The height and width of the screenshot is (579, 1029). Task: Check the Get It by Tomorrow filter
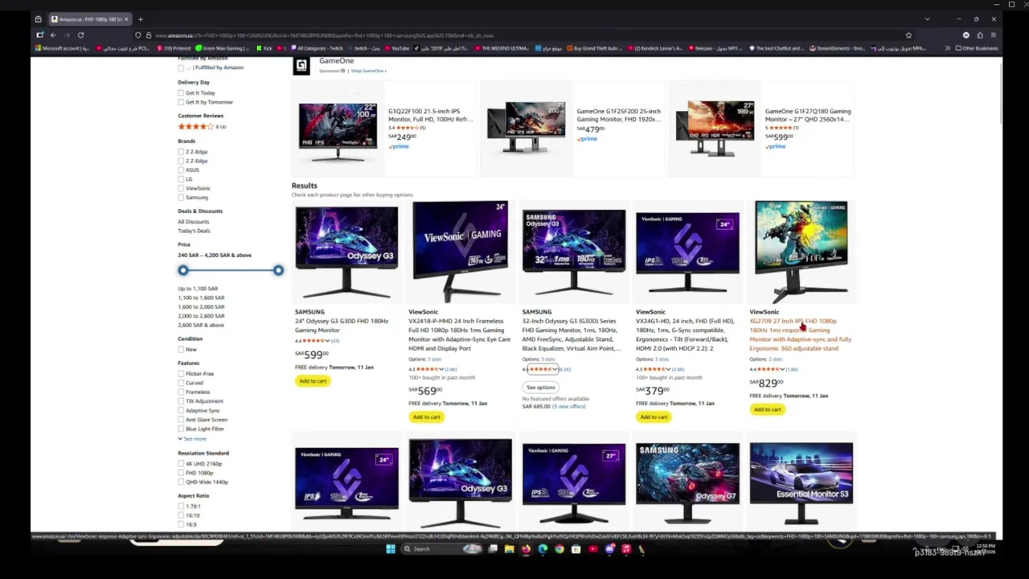[x=181, y=102]
